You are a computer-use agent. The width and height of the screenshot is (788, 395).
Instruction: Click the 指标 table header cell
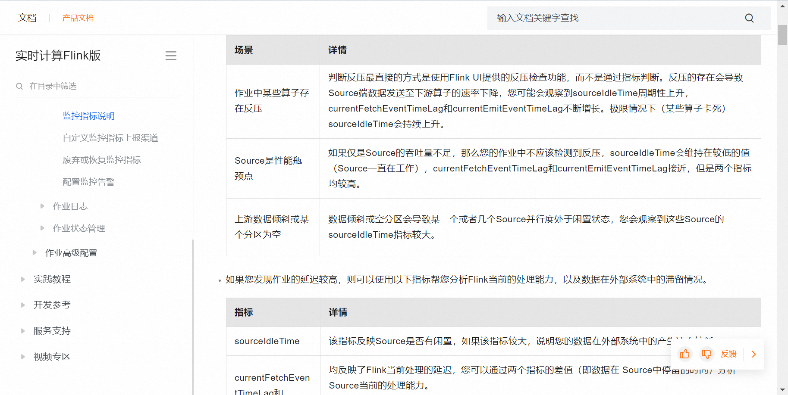(x=273, y=312)
